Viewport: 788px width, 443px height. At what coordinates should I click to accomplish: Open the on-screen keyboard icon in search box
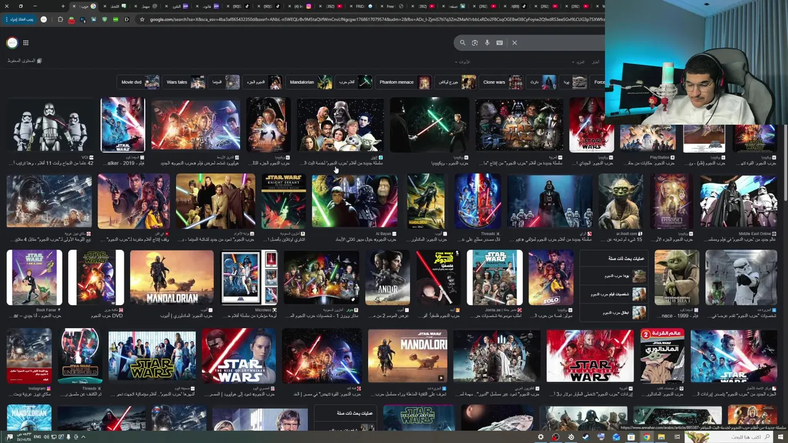(499, 42)
